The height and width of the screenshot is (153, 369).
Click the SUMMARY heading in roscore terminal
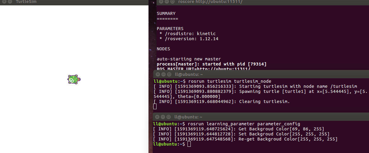pyautogui.click(x=166, y=14)
